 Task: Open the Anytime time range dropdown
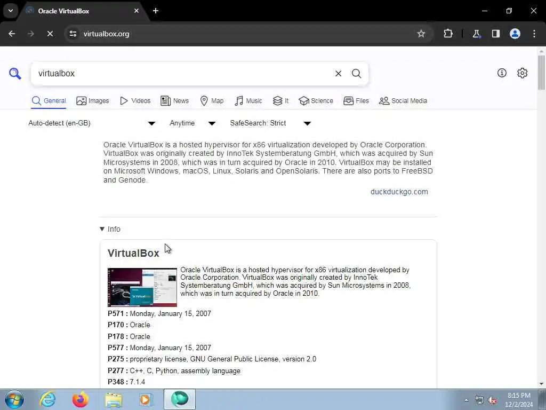click(192, 123)
